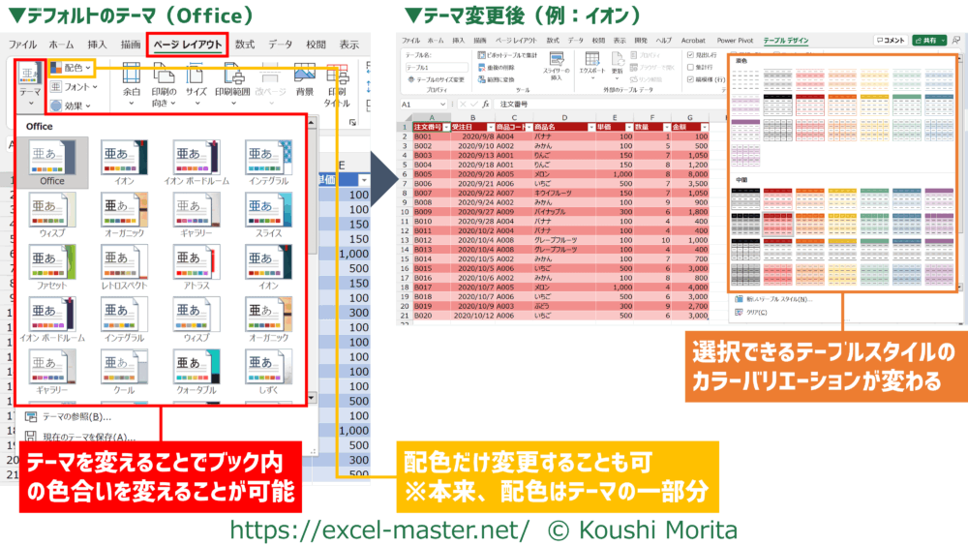Toggle the 縞模様 (行) banded rows checkbox

coord(689,80)
